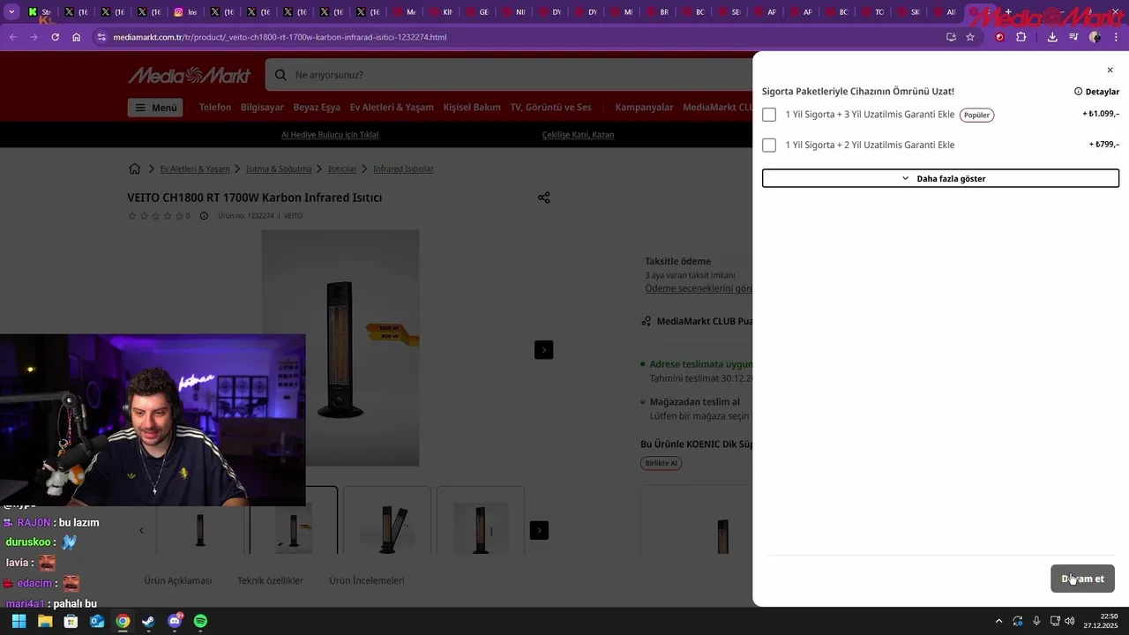Screen dimensions: 1129x635
Task: Click the search magnifier icon
Action: pos(280,75)
